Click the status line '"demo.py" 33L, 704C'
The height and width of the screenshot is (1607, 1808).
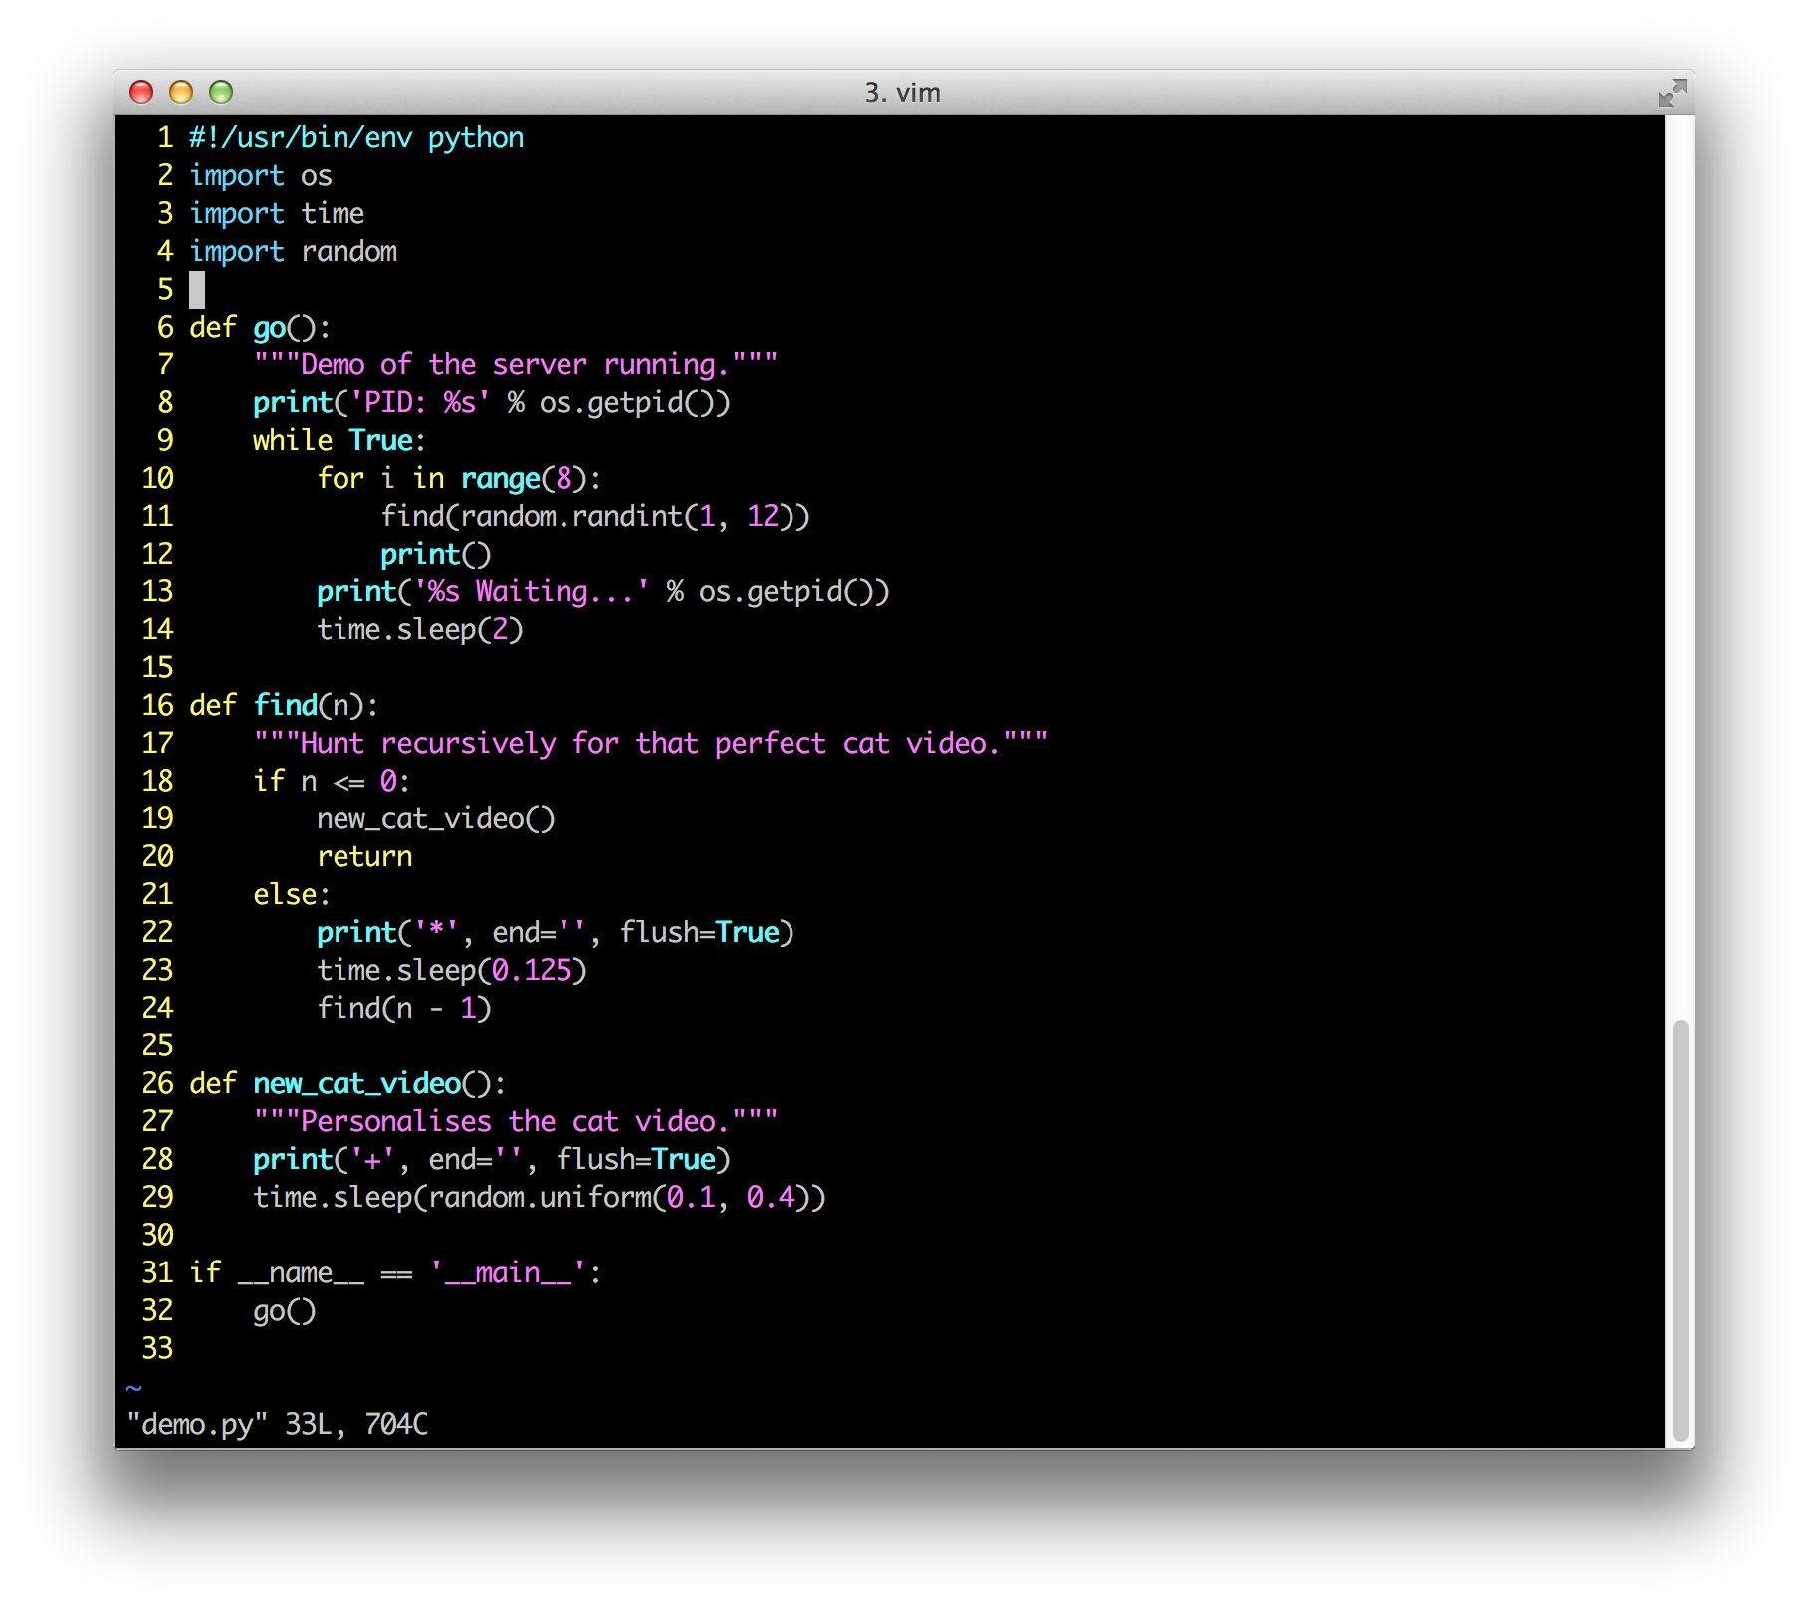pos(277,1425)
